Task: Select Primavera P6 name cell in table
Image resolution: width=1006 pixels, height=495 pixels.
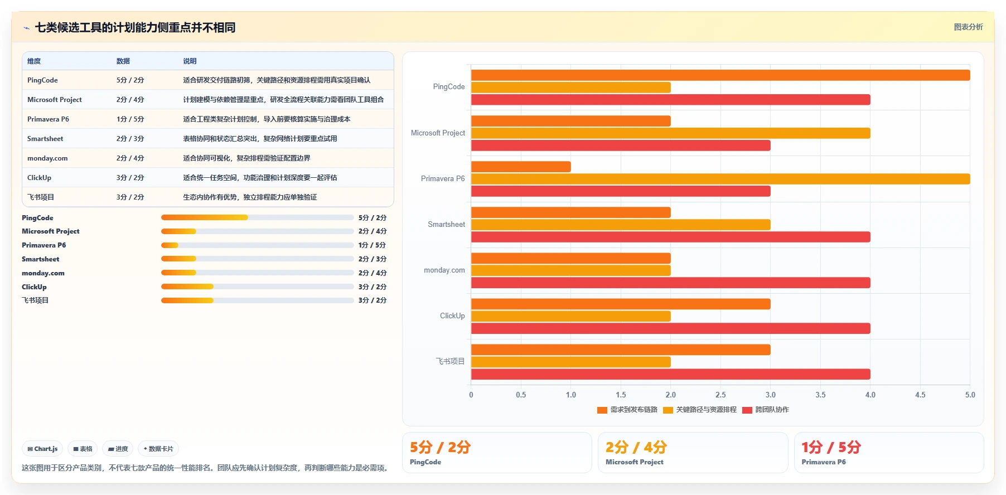Action: click(x=48, y=119)
